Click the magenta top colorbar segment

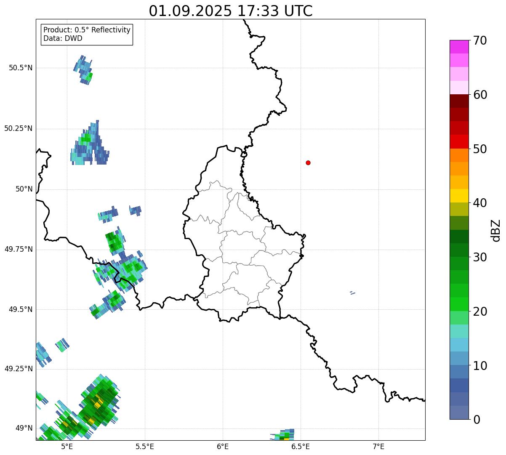coord(459,47)
